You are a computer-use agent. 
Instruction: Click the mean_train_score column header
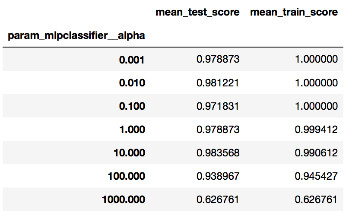tap(294, 13)
